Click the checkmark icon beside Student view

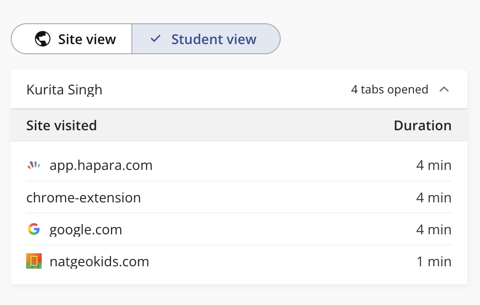pyautogui.click(x=156, y=39)
